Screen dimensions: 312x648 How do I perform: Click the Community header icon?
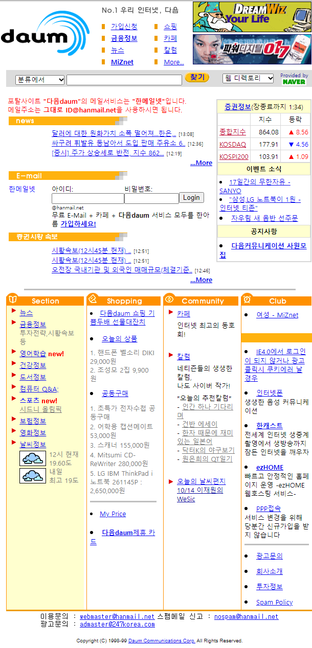coord(169,299)
